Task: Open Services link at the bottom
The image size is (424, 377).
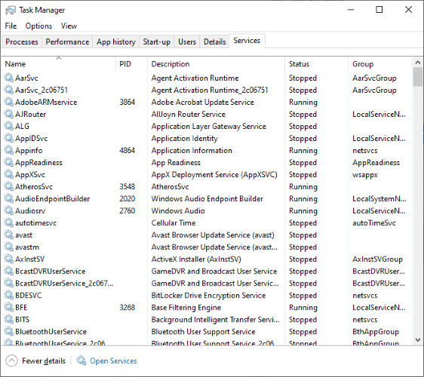Action: pos(113,360)
